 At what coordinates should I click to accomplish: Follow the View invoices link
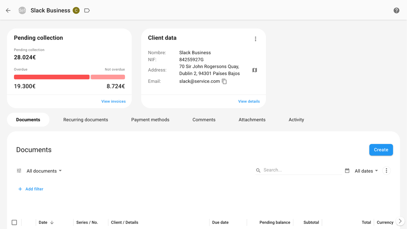(113, 101)
